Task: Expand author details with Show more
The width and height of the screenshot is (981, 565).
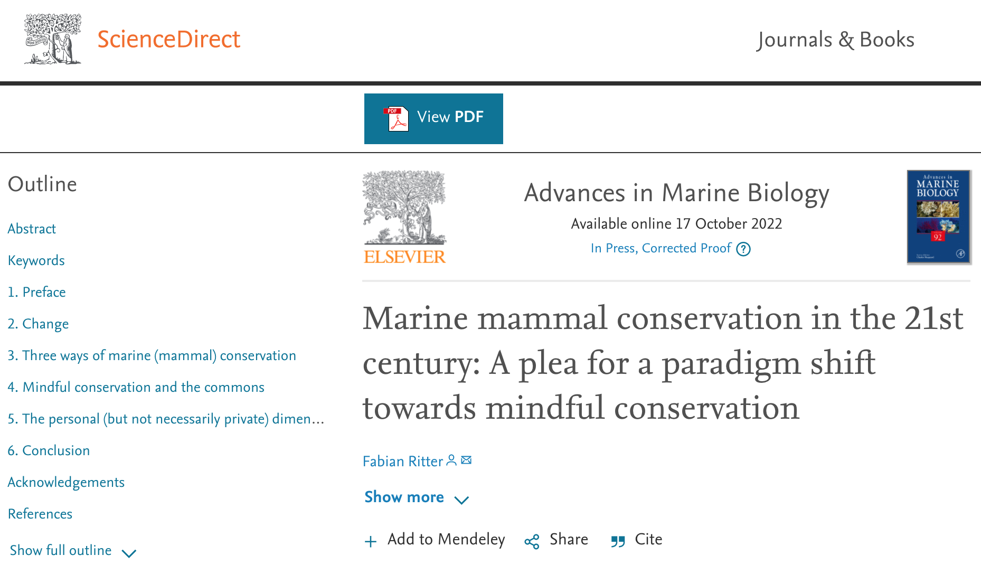Action: click(416, 497)
